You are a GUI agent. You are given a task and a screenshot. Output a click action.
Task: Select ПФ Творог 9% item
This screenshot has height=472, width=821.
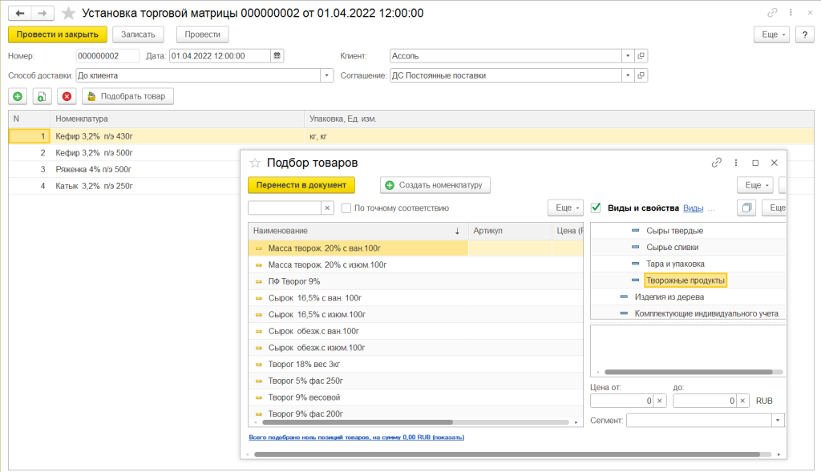[415, 281]
